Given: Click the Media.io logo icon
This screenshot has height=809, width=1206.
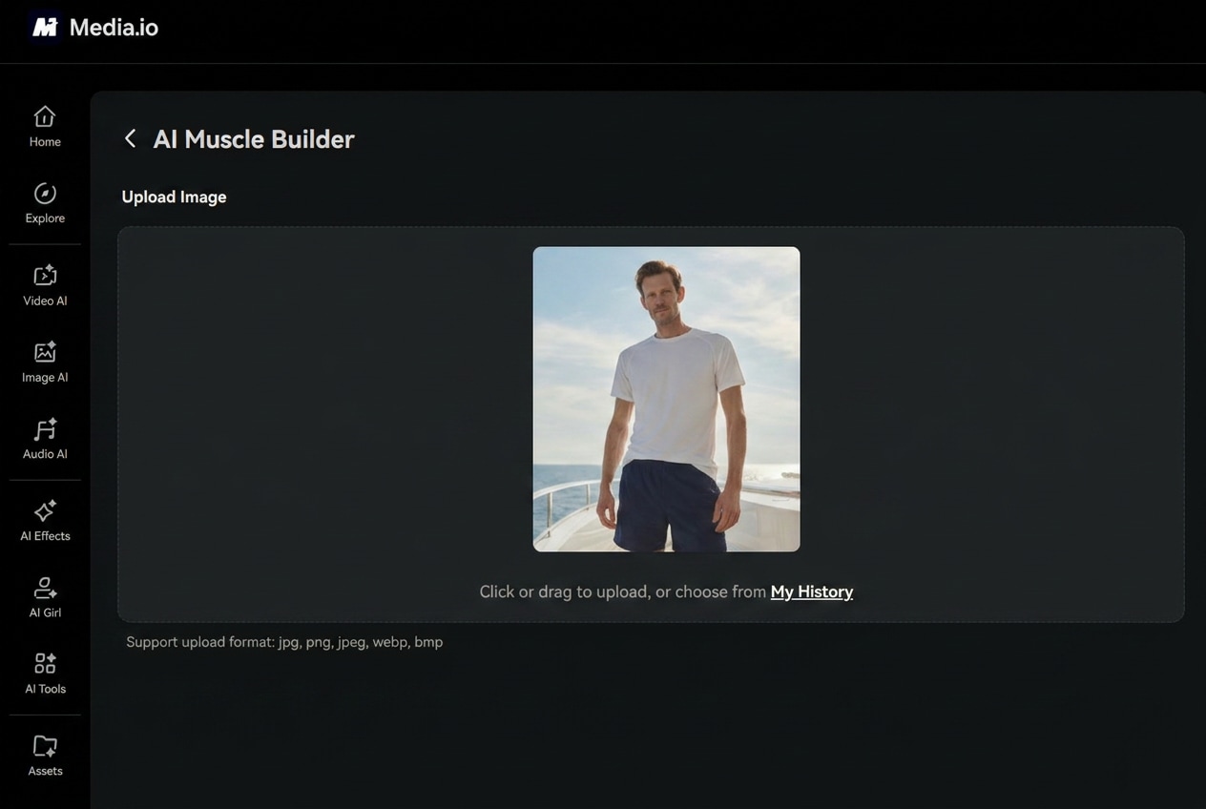Looking at the screenshot, I should pyautogui.click(x=45, y=28).
